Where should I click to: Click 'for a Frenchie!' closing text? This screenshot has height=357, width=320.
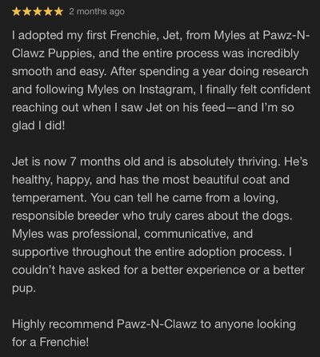coord(50,342)
